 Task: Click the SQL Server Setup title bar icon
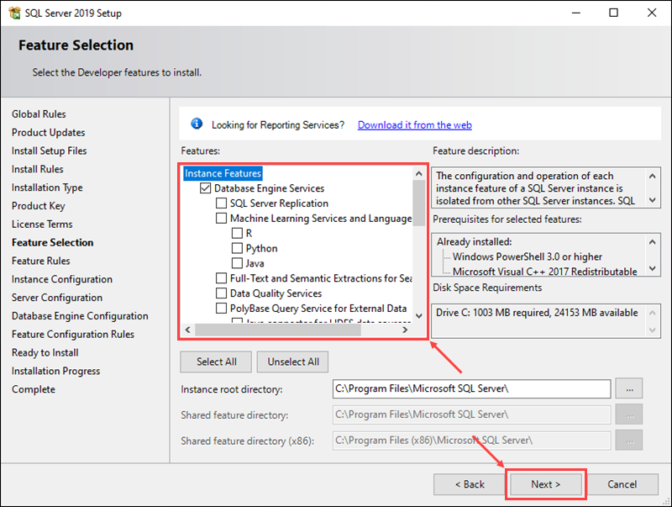(14, 13)
